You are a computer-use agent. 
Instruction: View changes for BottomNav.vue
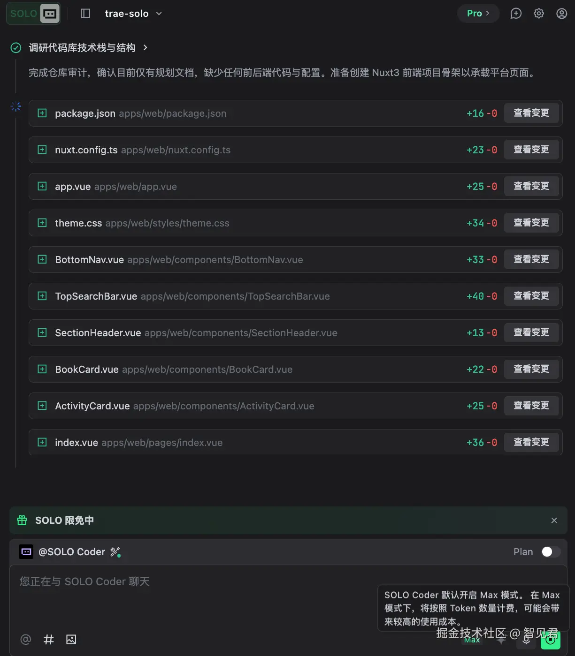tap(531, 259)
